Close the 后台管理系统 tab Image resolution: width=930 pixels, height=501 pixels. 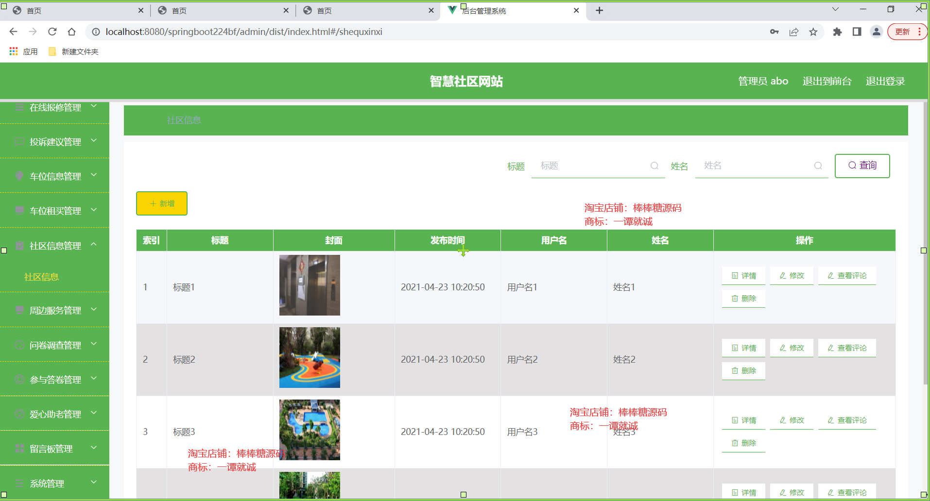(x=576, y=10)
